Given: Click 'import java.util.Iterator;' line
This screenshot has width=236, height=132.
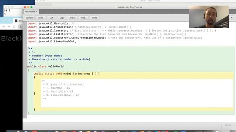Looking at the screenshot, I should pyautogui.click(x=48, y=30).
